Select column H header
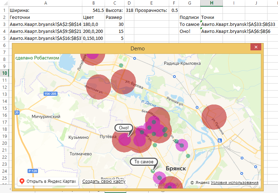 click(x=211, y=3)
